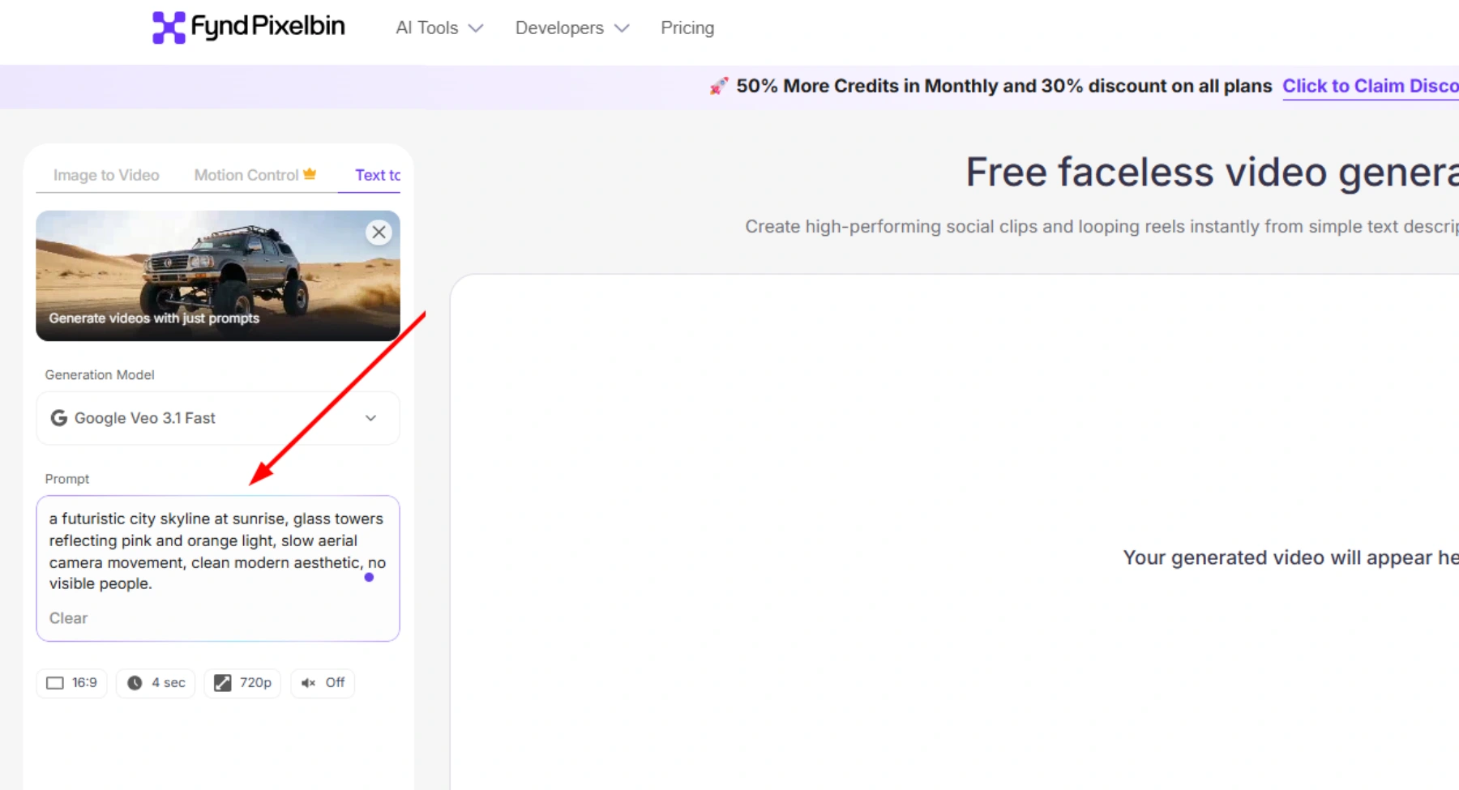
Task: Expand the Generation Model dropdown
Action: pyautogui.click(x=218, y=418)
